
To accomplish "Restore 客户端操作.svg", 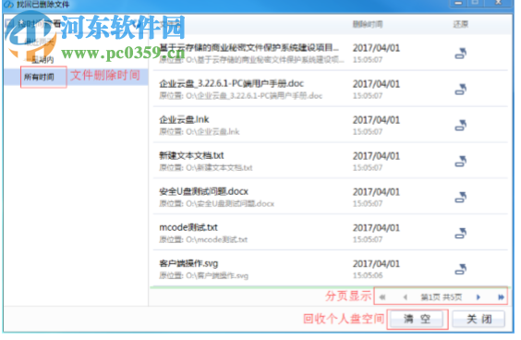I will (x=461, y=269).
